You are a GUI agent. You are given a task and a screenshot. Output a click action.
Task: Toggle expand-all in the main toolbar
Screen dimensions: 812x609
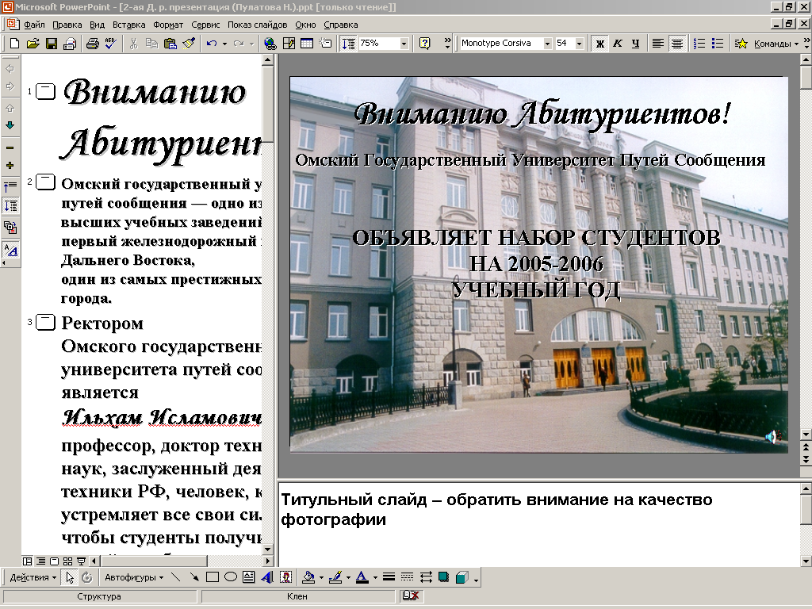(348, 44)
